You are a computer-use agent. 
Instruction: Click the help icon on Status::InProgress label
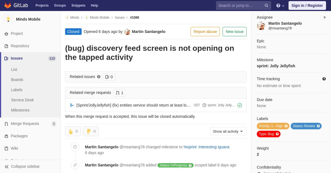(x=190, y=165)
